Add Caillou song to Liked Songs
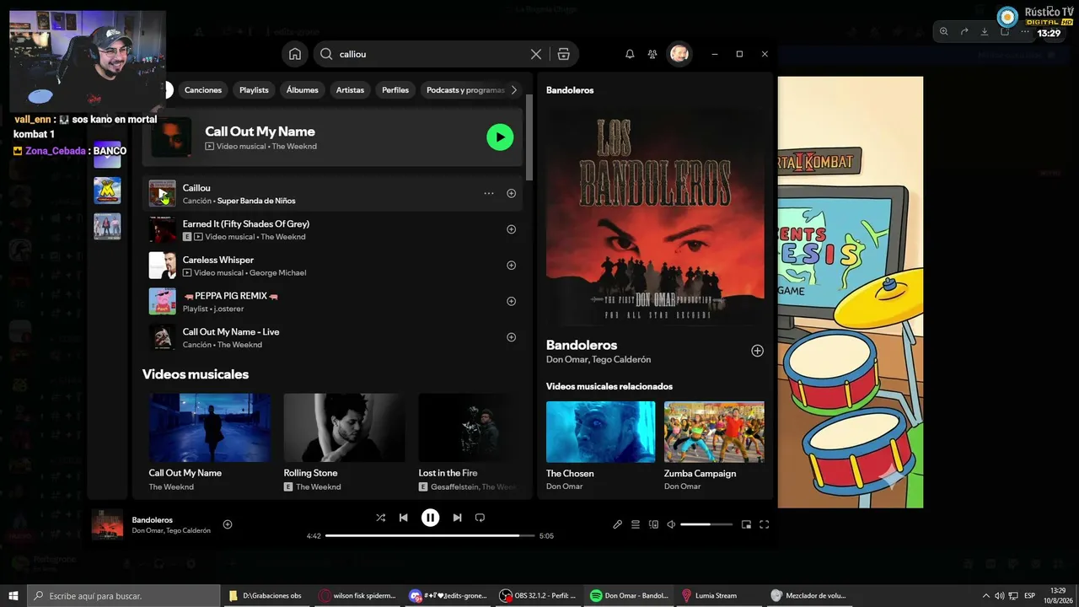 point(511,194)
